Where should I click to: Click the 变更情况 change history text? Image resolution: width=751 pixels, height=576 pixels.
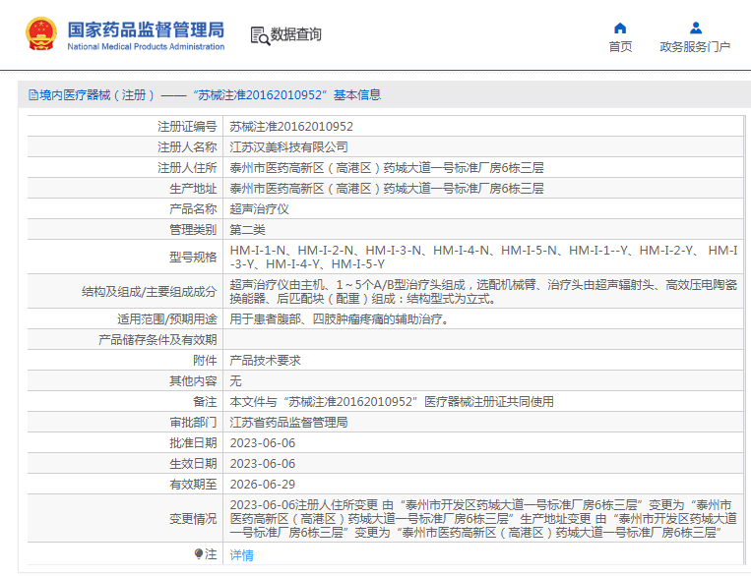[x=483, y=518]
